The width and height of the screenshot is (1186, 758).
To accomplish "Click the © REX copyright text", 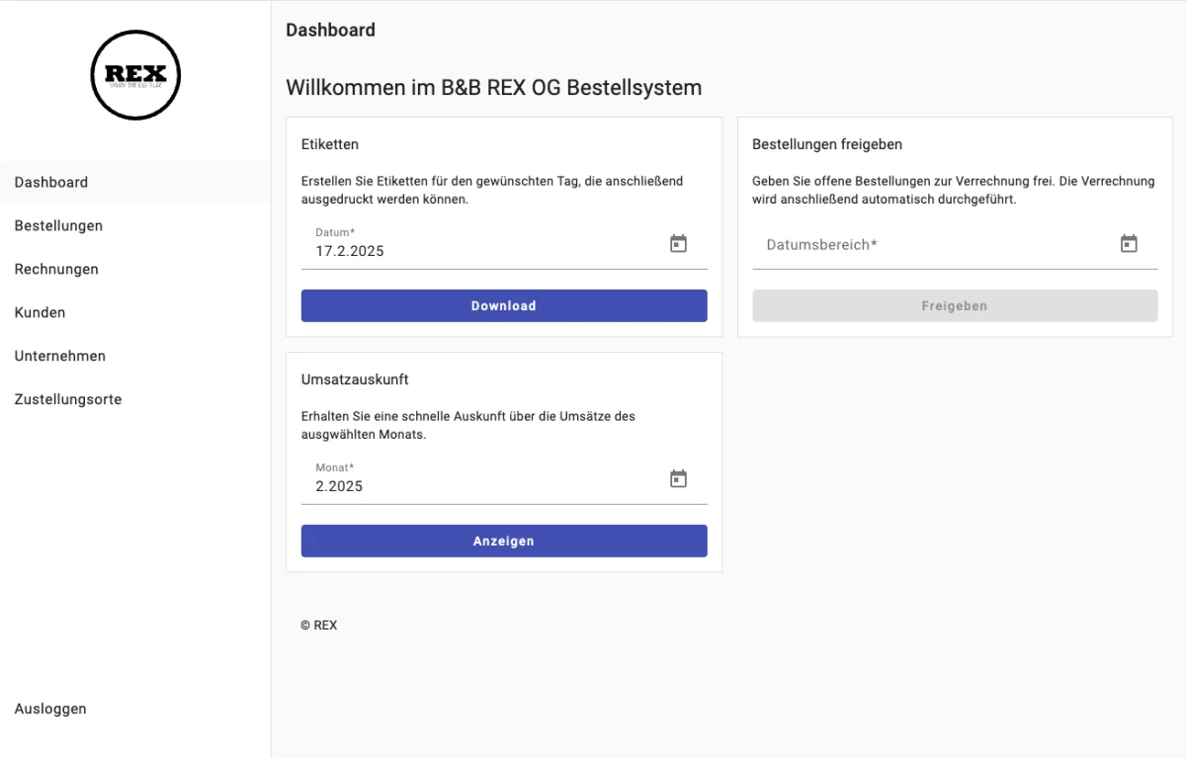I will tap(318, 625).
